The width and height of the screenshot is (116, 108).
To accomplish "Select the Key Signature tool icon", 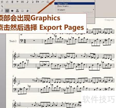I will (7, 2).
